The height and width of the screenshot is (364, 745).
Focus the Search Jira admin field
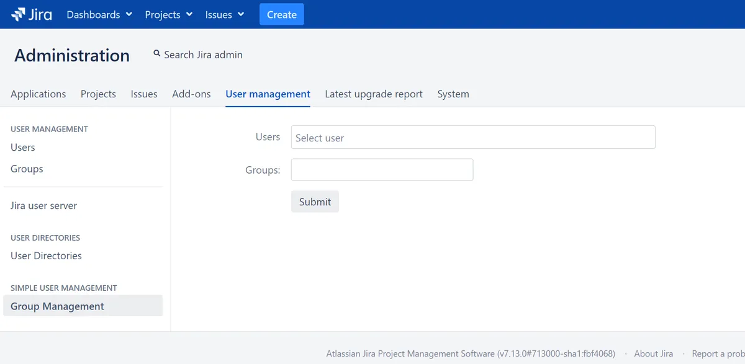point(203,55)
